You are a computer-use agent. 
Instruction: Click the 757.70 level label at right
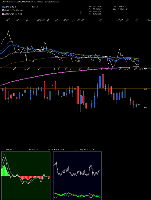click(143, 69)
